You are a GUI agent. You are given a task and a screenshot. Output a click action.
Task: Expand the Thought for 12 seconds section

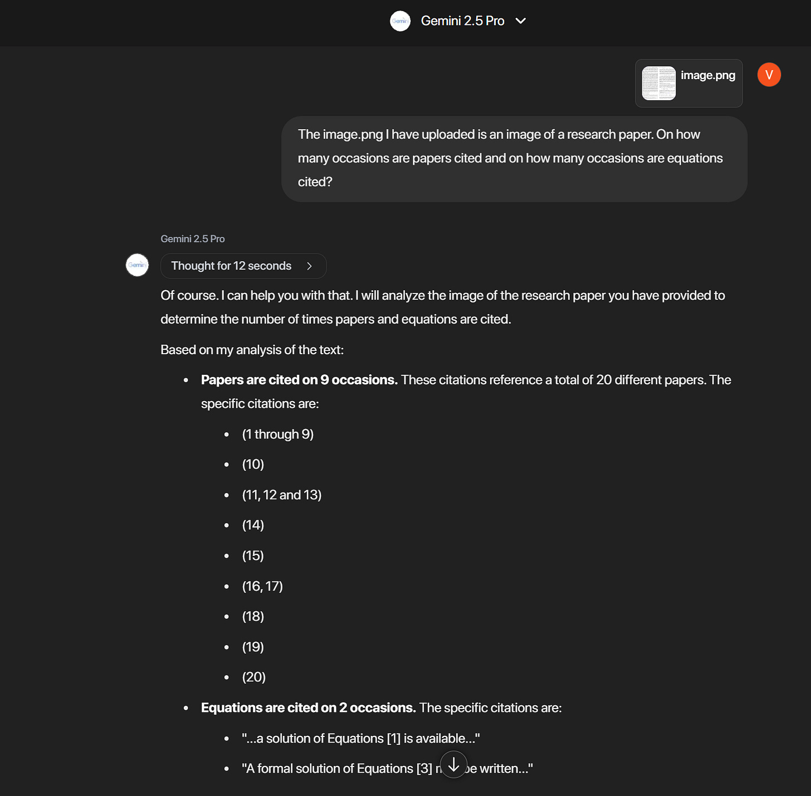pos(232,266)
